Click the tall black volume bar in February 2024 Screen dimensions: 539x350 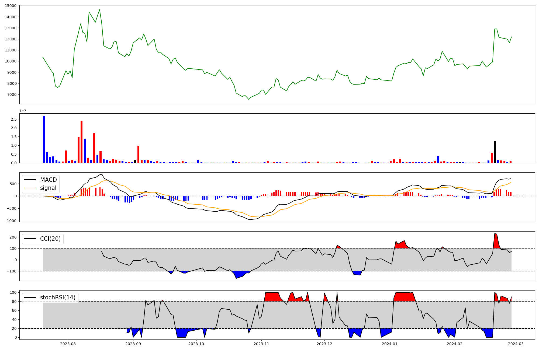tap(495, 152)
